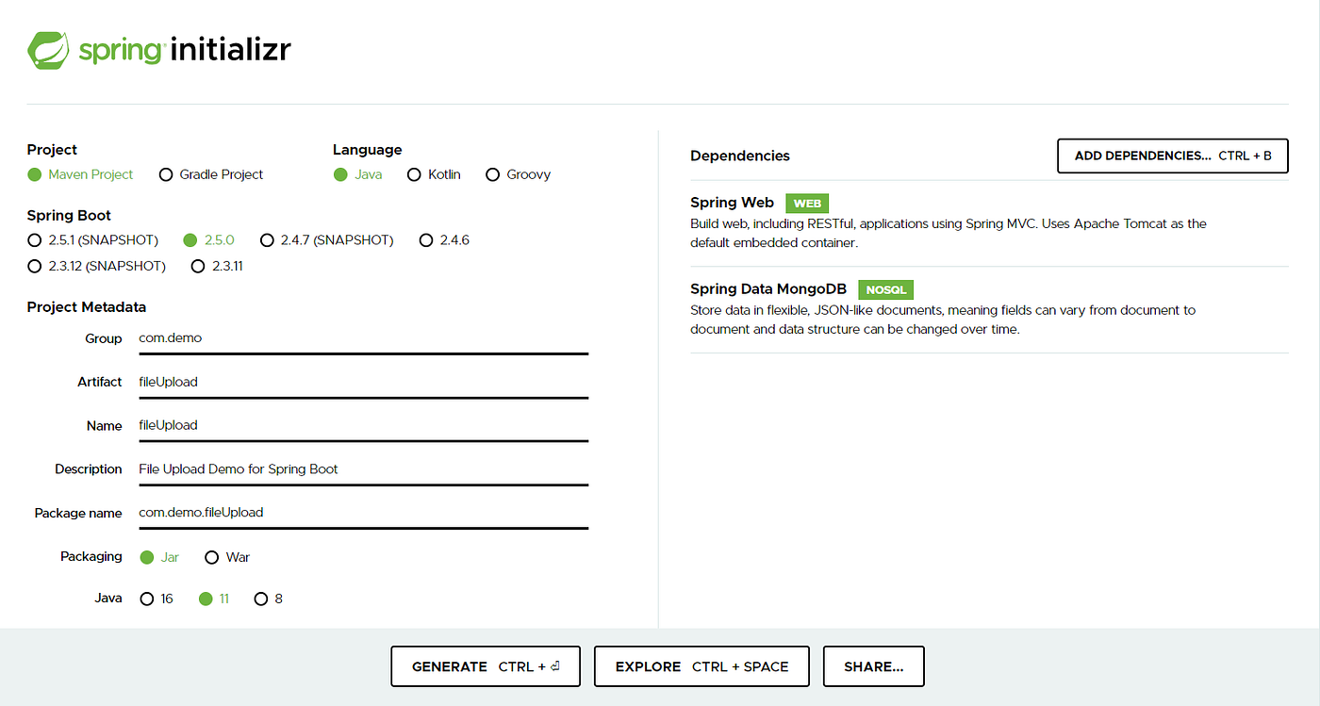Click the Share button
Viewport: 1320px width, 706px height.
point(873,666)
